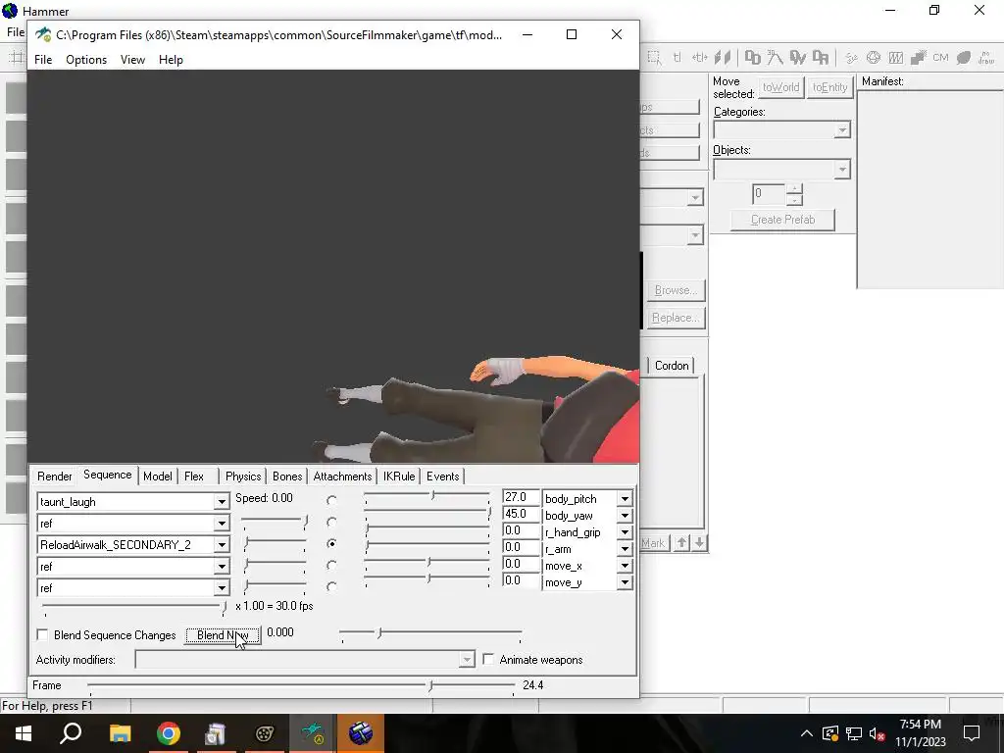Open the r_hand_grip parameter dropdown
This screenshot has height=753, width=1004.
pyautogui.click(x=625, y=531)
